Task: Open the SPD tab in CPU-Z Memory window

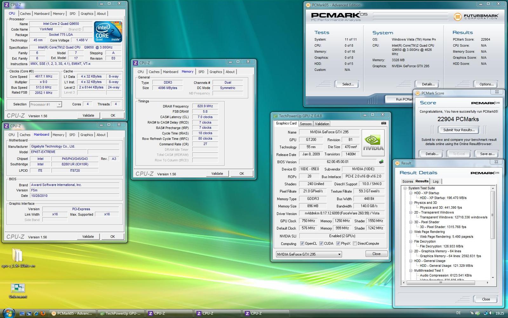Action: click(x=201, y=72)
